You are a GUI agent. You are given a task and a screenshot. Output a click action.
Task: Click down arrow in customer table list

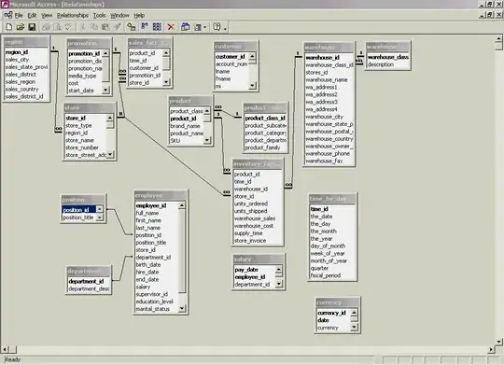pos(252,85)
